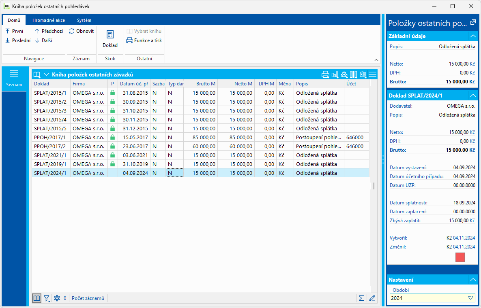Toggle the book view button in bottom bar
The height and width of the screenshot is (308, 481).
click(x=37, y=298)
